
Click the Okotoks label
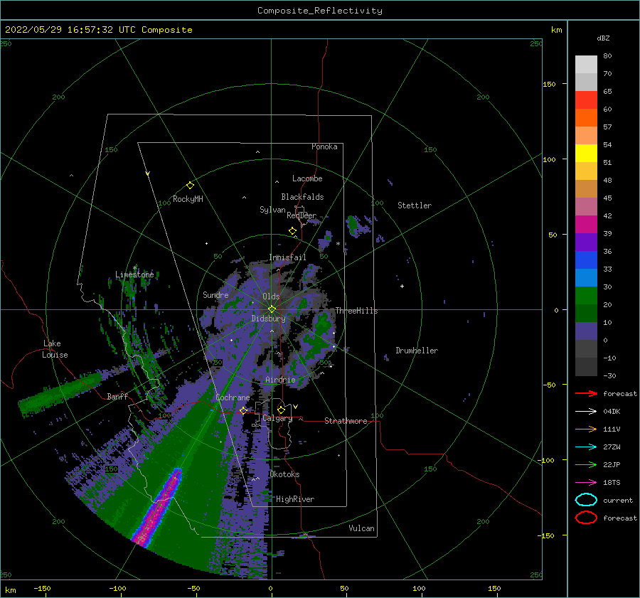click(x=284, y=474)
